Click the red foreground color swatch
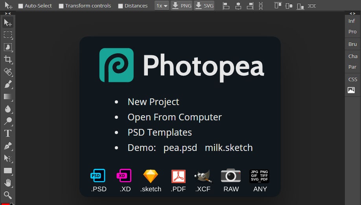 pos(6,203)
